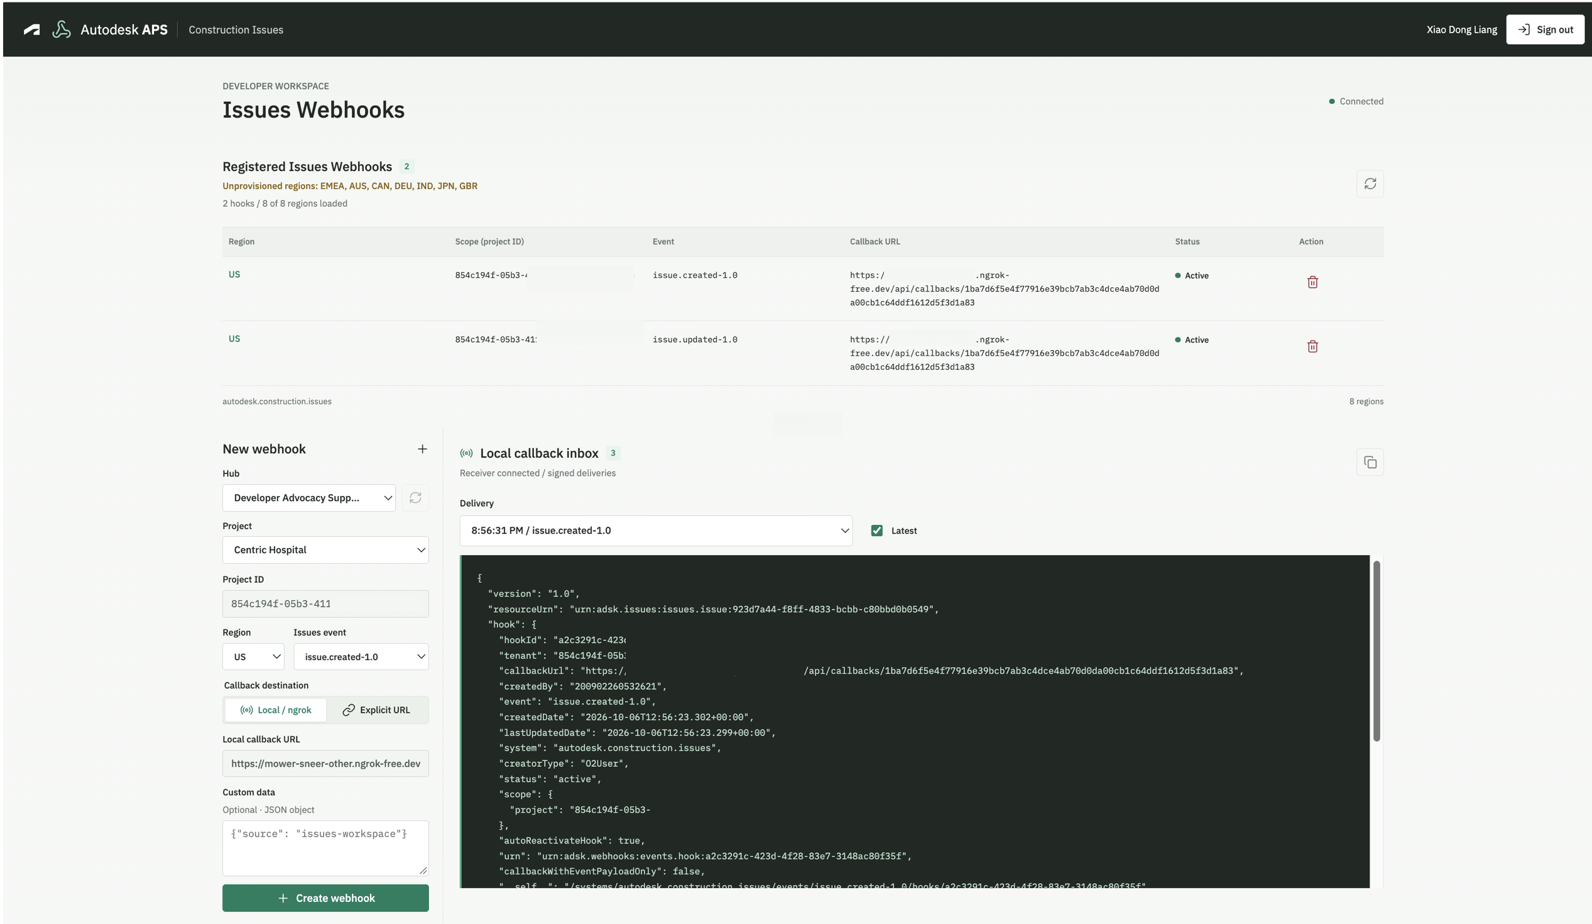This screenshot has width=1592, height=924.
Task: Click the Scope (project ID) column header
Action: point(489,241)
